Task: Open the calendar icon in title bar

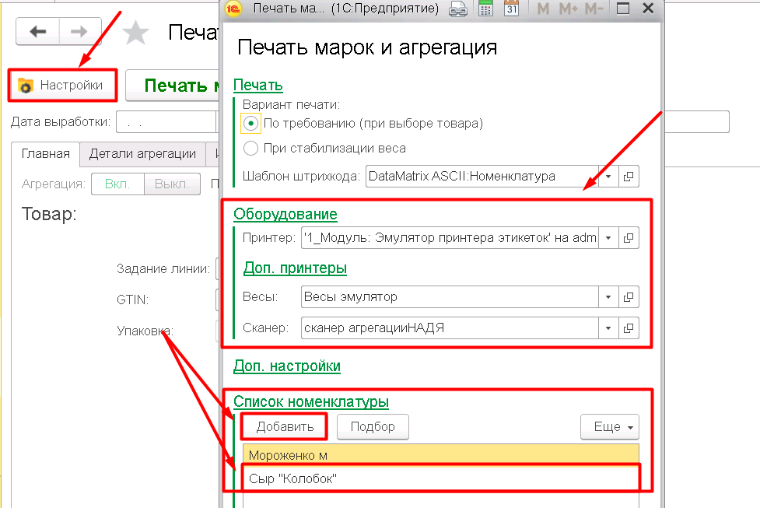Action: coord(511,9)
